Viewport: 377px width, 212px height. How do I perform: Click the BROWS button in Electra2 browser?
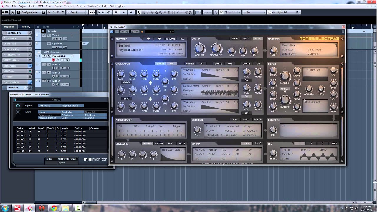(171, 39)
